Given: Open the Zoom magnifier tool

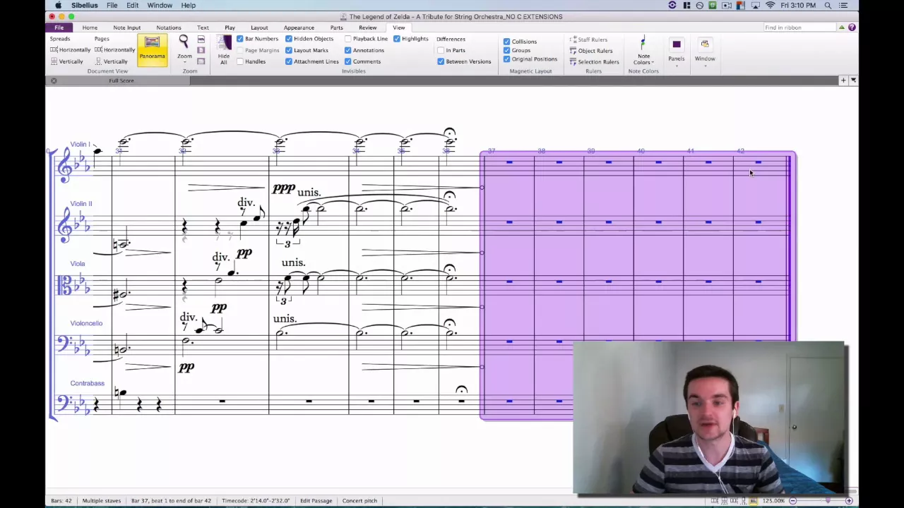Looking at the screenshot, I should coord(184,42).
